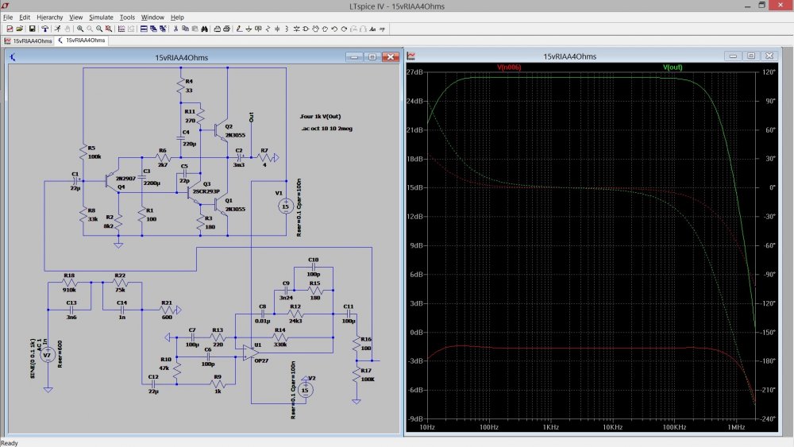794x447 pixels.
Task: Open the Tools menu
Action: pyautogui.click(x=127, y=17)
